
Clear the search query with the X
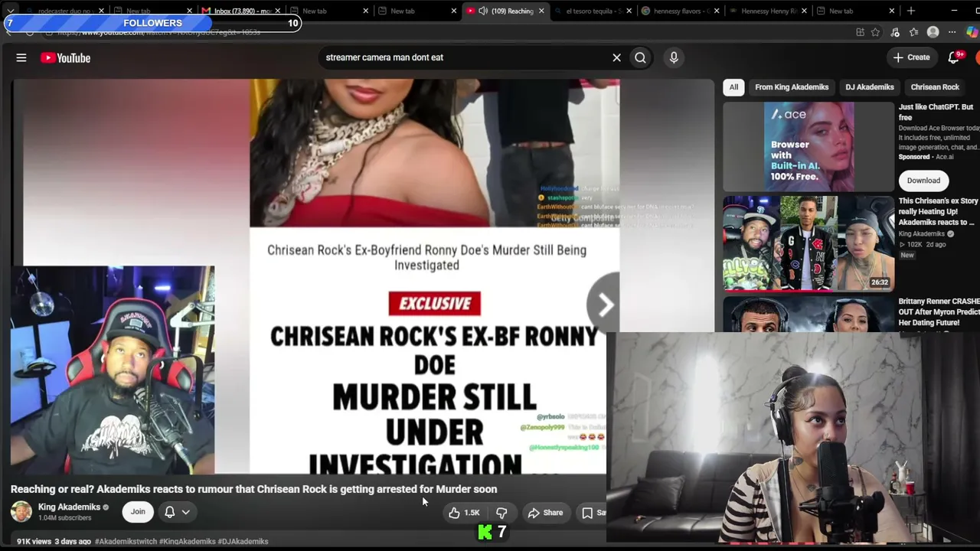pyautogui.click(x=616, y=57)
